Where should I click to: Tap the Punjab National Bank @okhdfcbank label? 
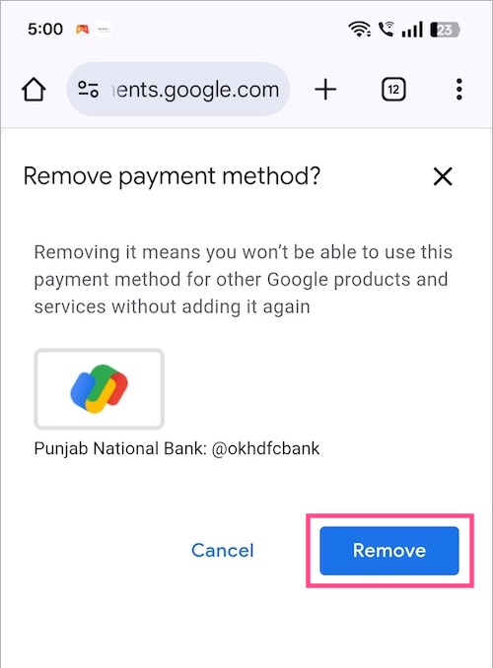[x=176, y=448]
